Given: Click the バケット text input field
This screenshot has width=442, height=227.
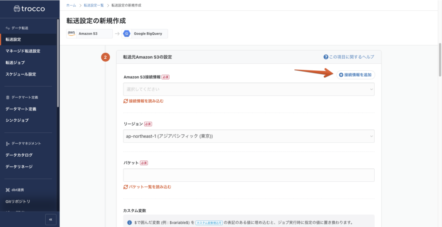Looking at the screenshot, I should (249, 175).
